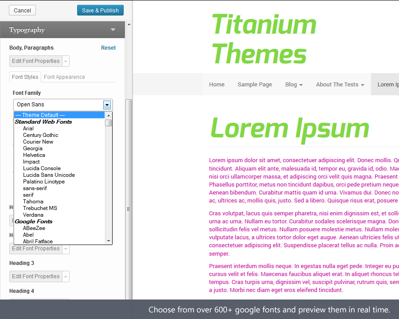The image size is (399, 319).
Task: Click the font list scrollbar thumb
Action: 109,123
